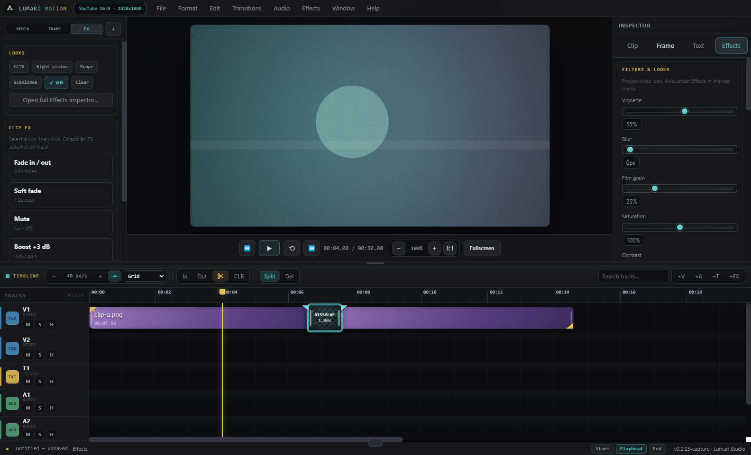Clear in/out range with CLR
Viewport: 751px width, 455px height.
239,277
